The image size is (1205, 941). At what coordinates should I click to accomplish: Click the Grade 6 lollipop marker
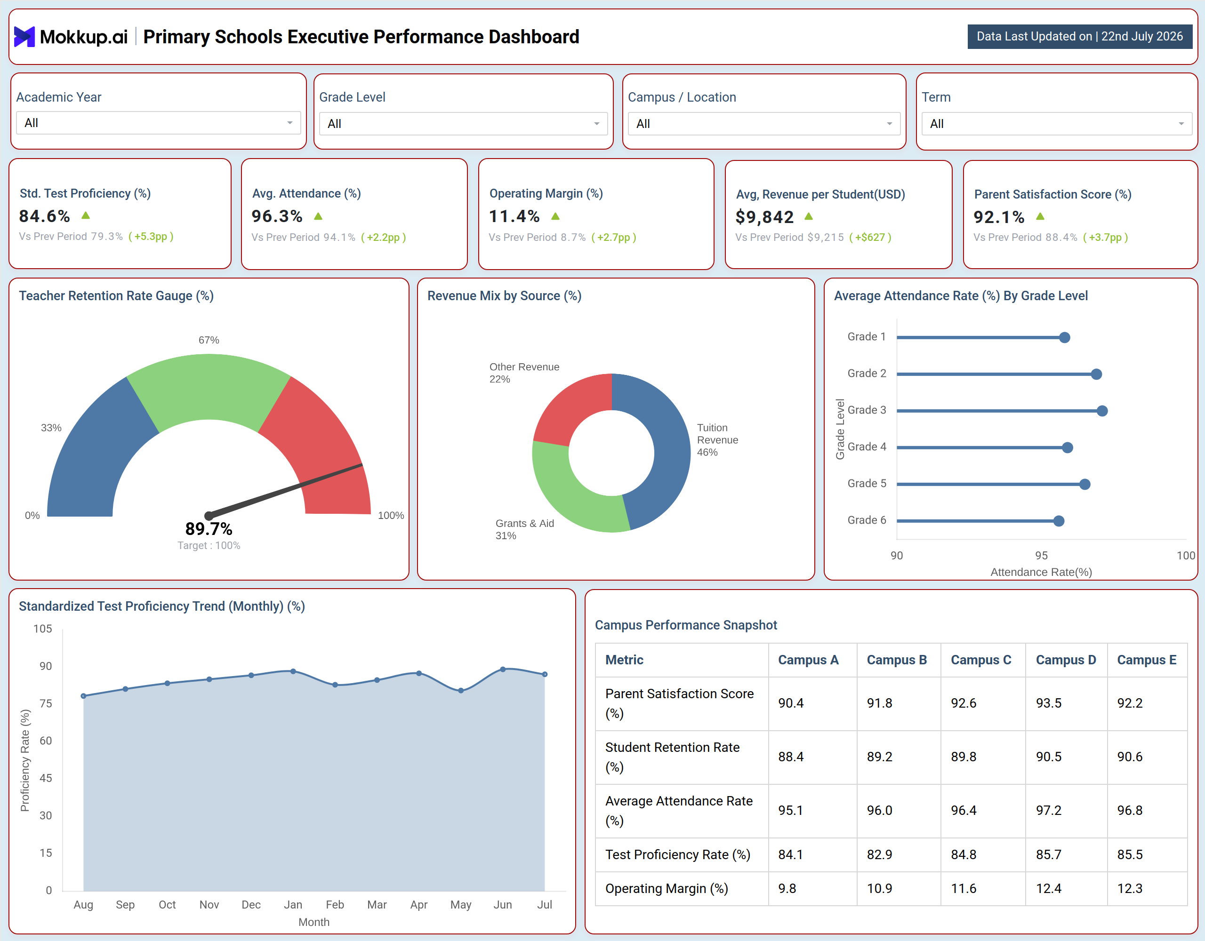click(1058, 521)
